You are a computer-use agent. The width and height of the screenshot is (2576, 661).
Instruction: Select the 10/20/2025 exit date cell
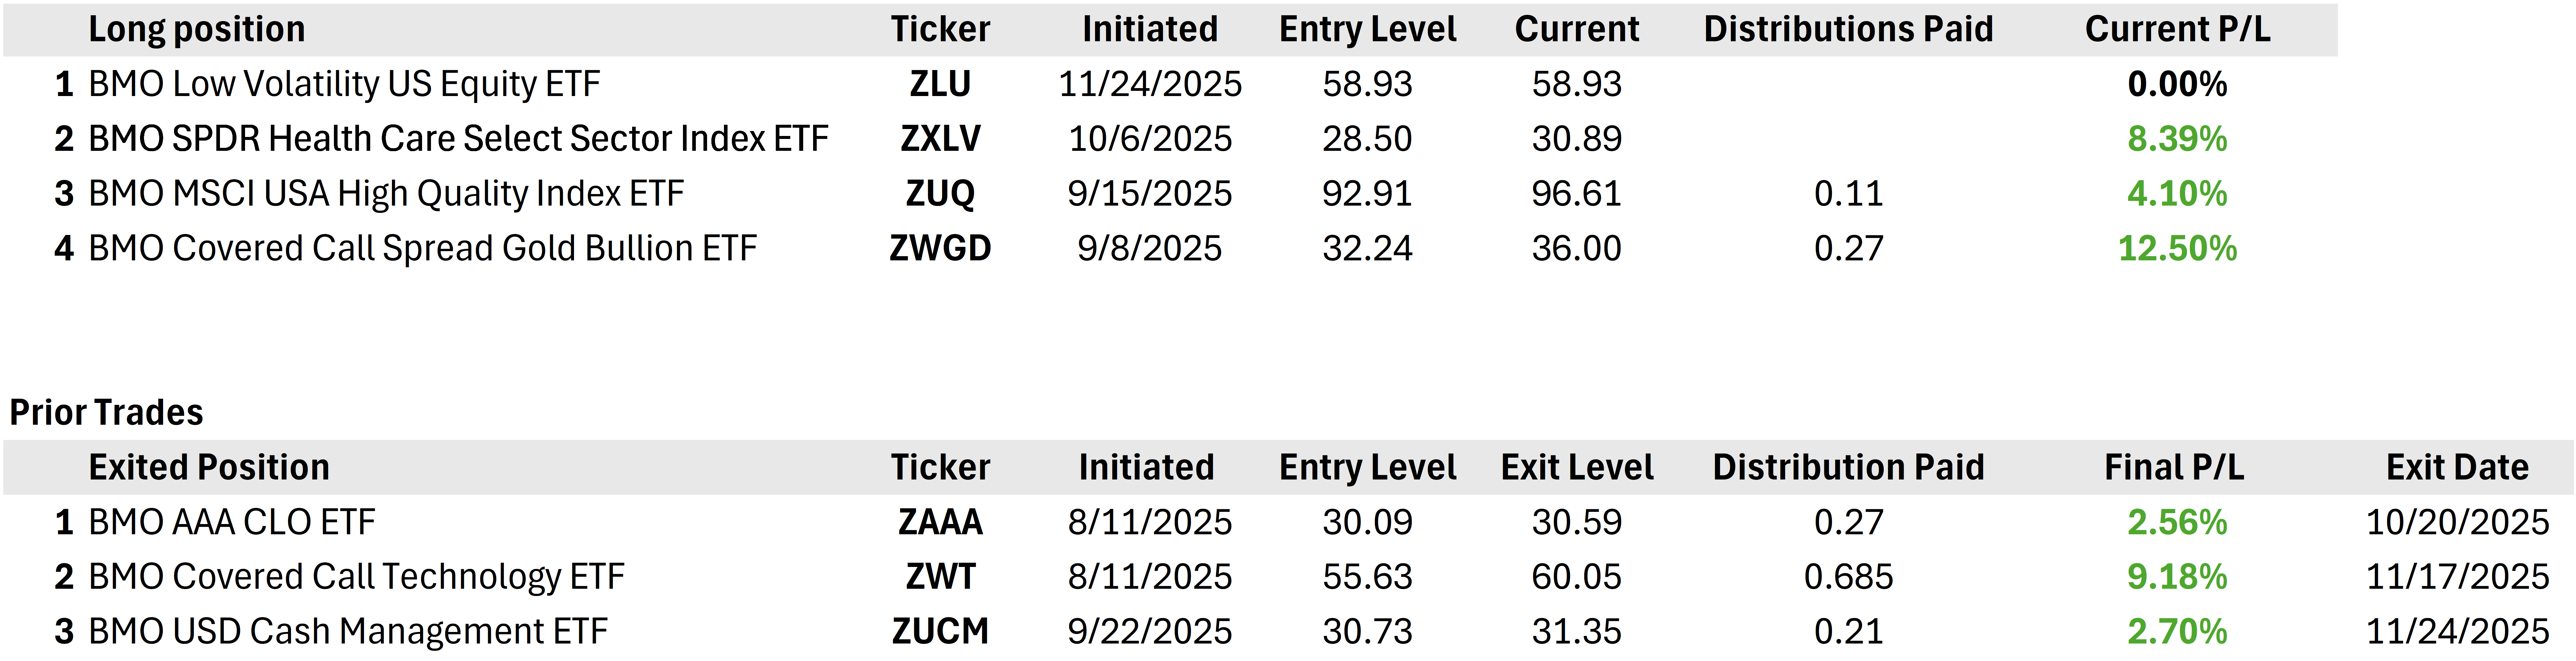point(2457,522)
